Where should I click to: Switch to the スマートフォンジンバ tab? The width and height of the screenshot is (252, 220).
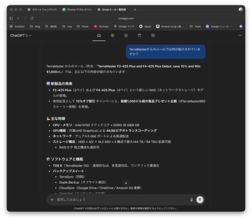pyautogui.click(x=42, y=10)
